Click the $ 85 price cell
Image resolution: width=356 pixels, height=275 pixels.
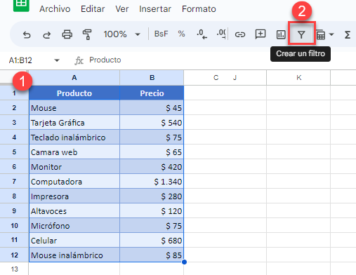point(152,255)
